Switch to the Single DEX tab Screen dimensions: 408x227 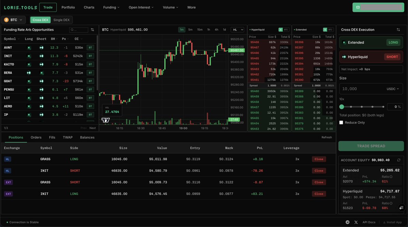coord(61,19)
